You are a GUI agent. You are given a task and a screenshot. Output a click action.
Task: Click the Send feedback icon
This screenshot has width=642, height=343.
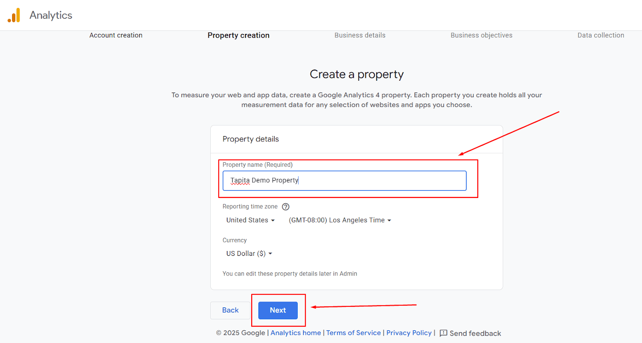pos(443,333)
